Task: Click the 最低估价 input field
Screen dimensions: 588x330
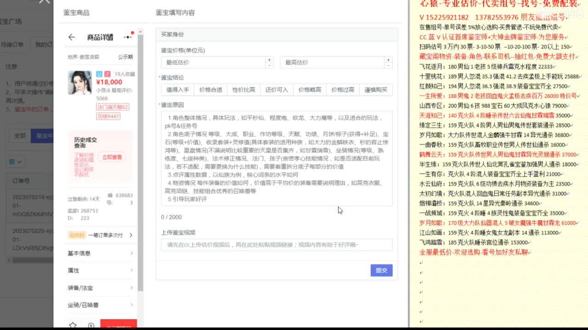Action: 213,63
